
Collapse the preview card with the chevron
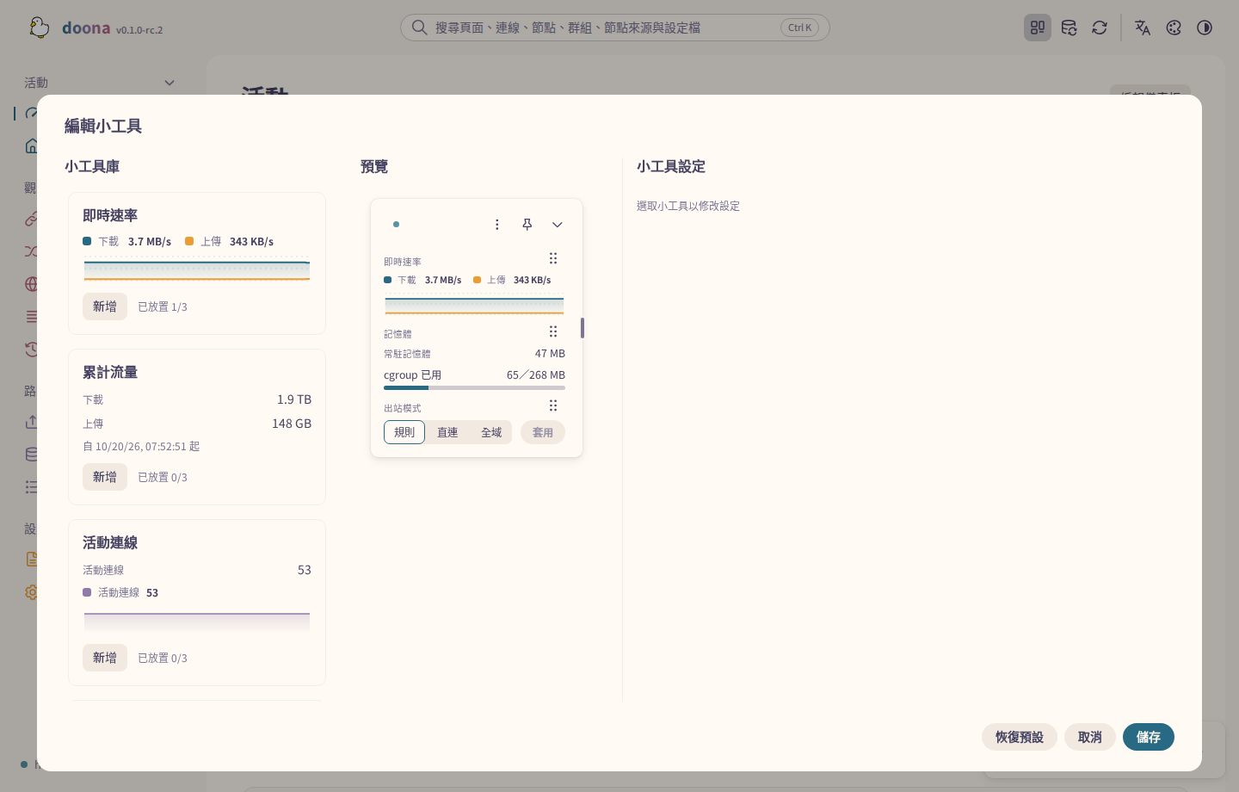click(558, 225)
